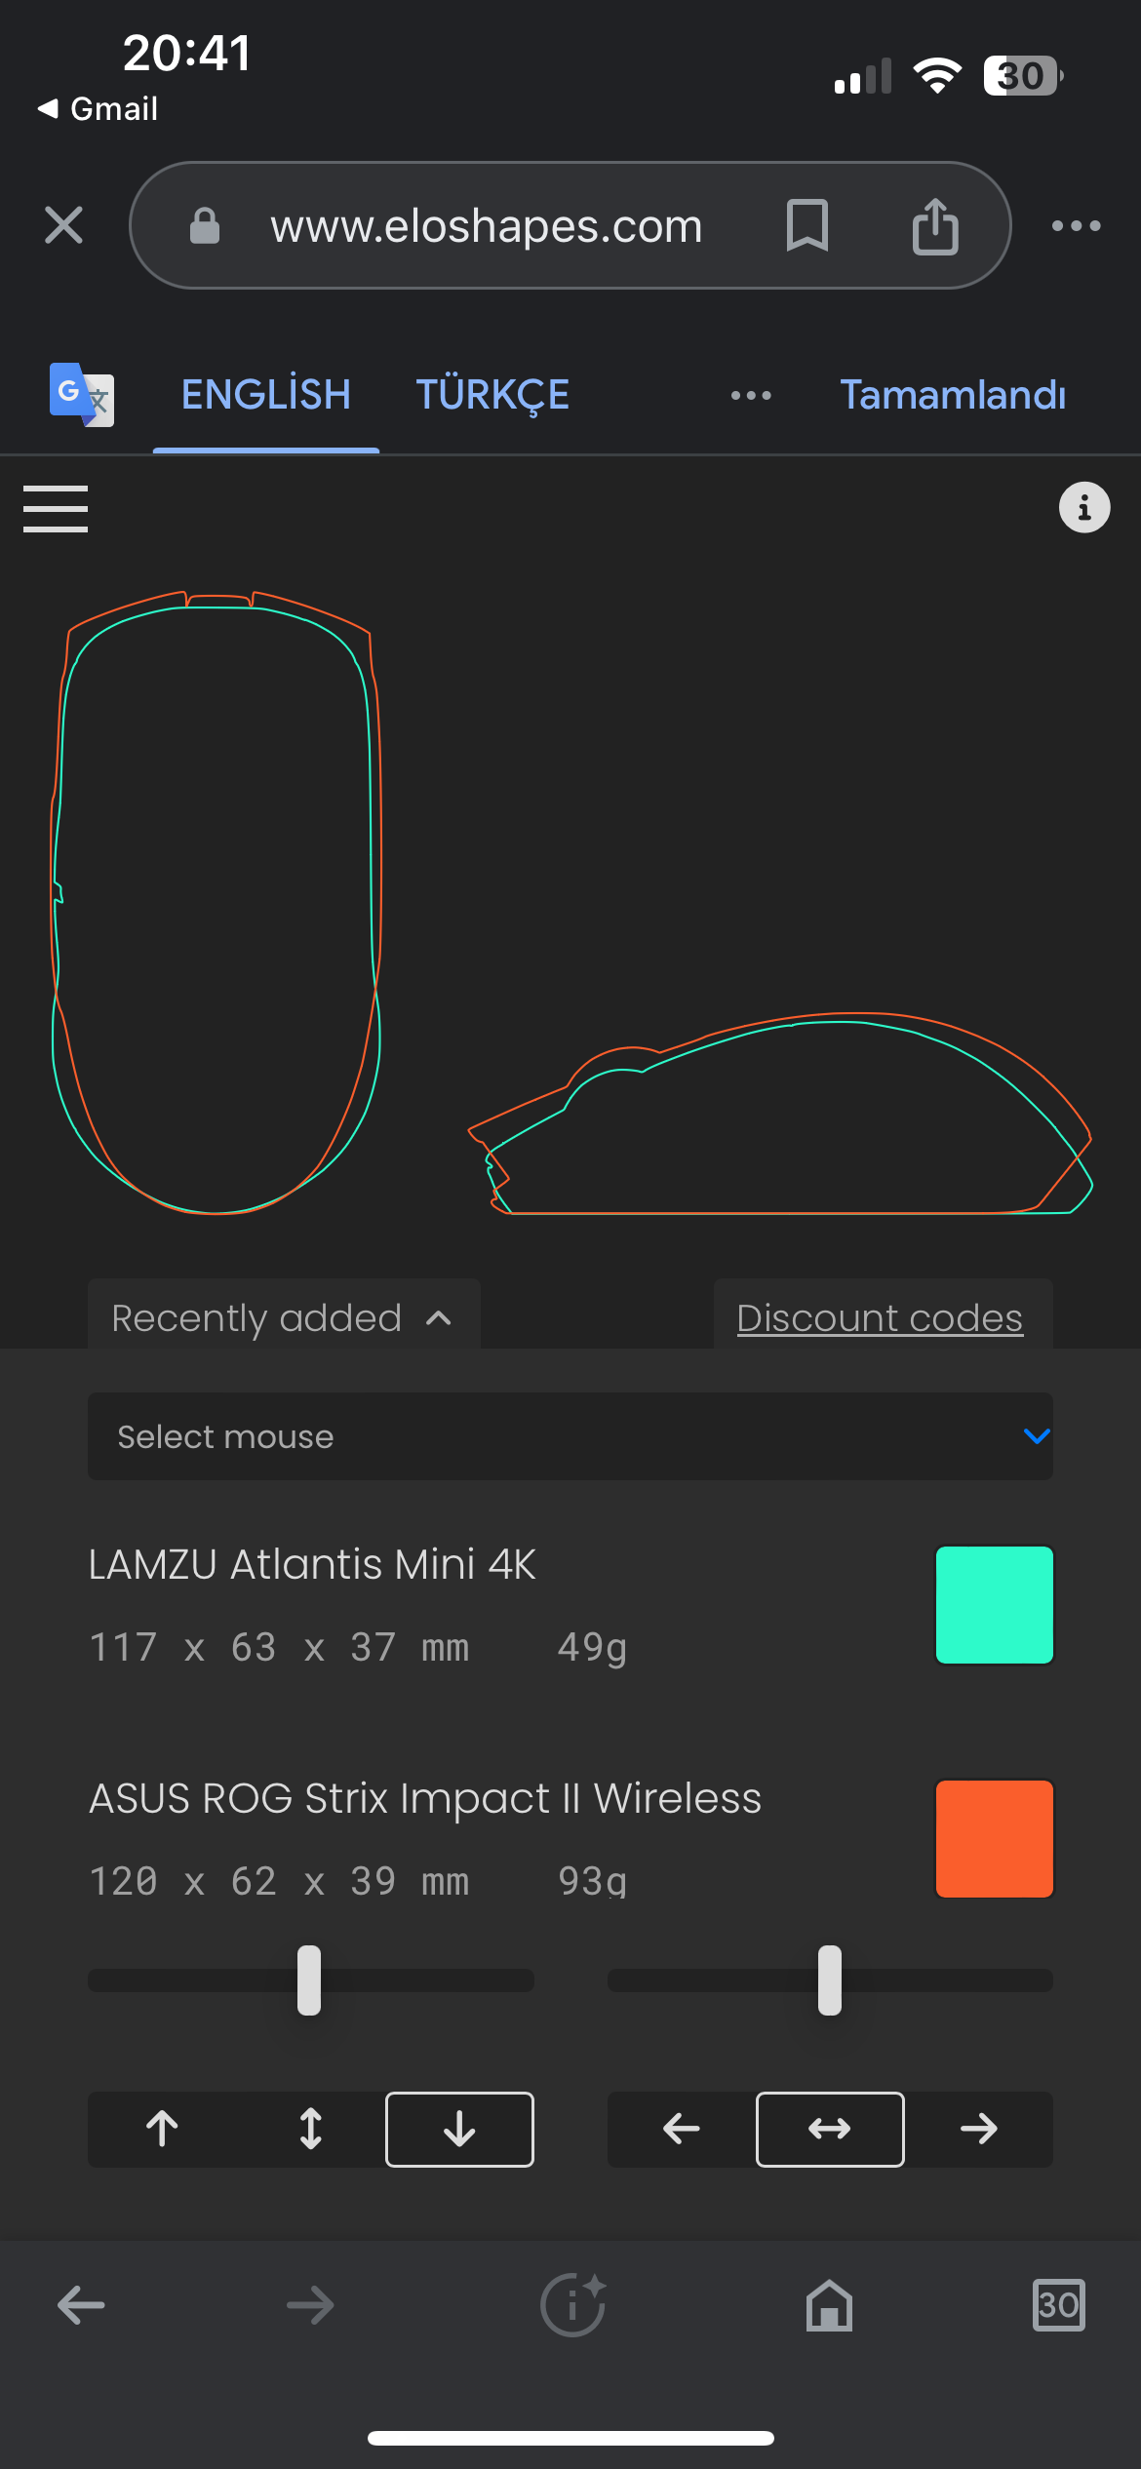Open the browser three-dot menu
Image resolution: width=1141 pixels, height=2469 pixels.
click(x=1076, y=225)
